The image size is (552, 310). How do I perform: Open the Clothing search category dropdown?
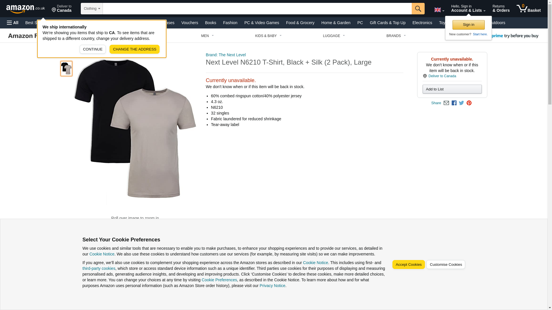click(x=92, y=9)
